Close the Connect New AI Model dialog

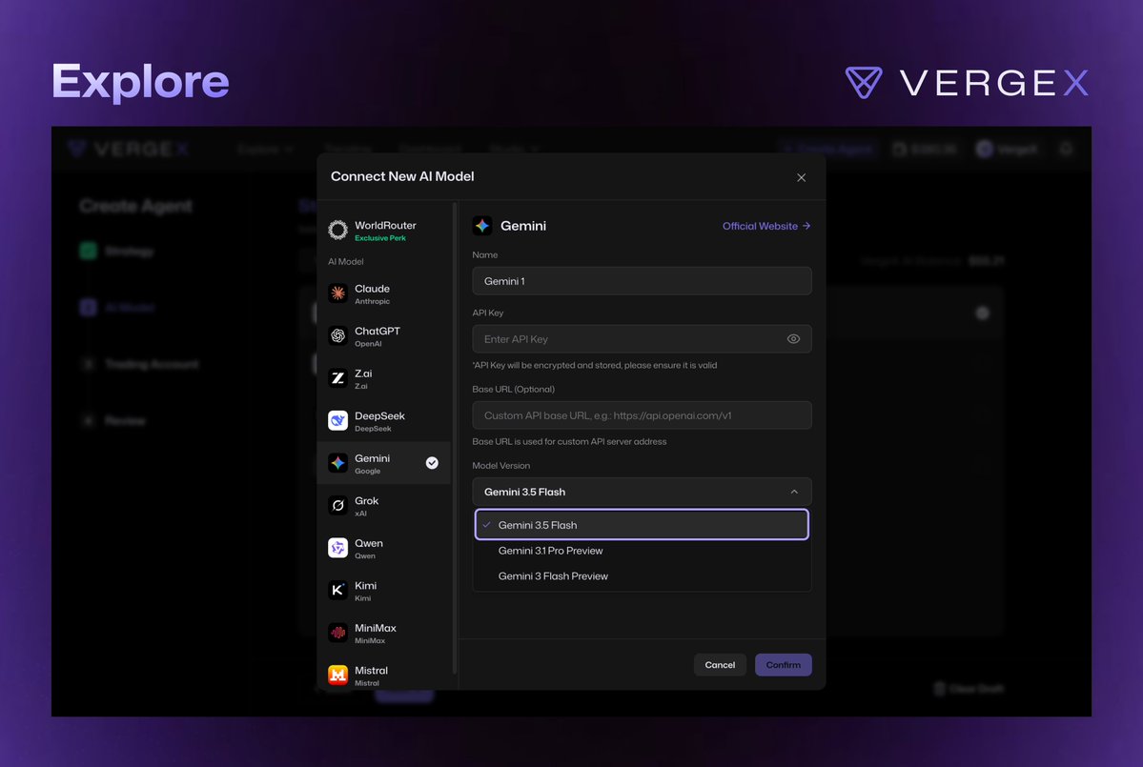click(801, 177)
